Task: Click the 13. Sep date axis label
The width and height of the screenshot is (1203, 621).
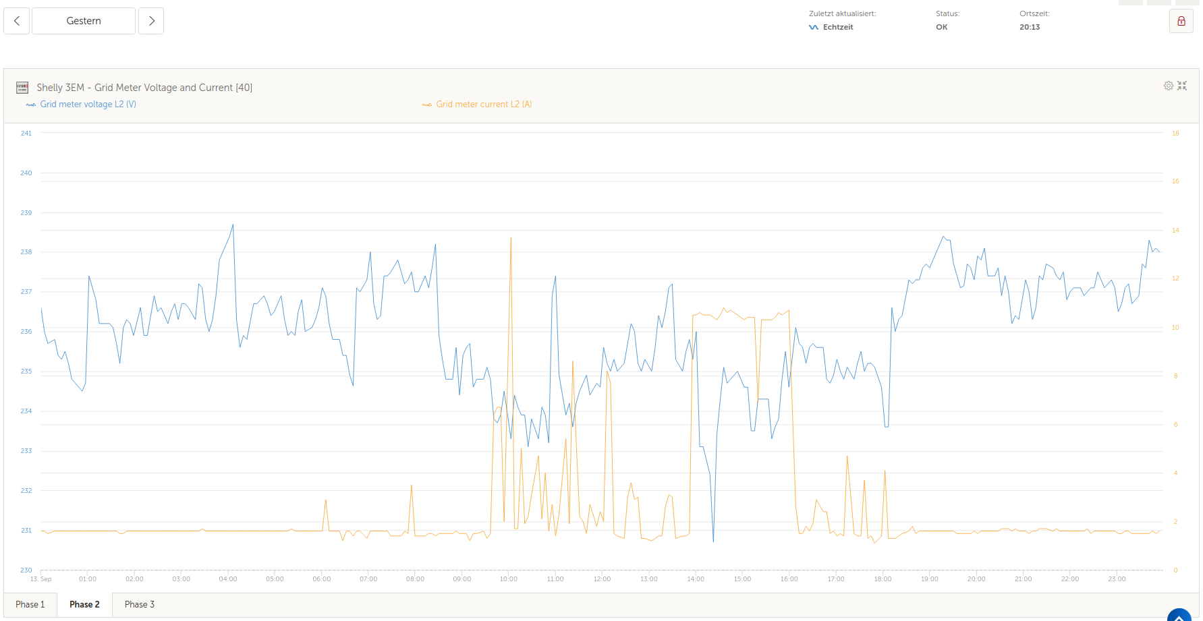Action: [40, 579]
